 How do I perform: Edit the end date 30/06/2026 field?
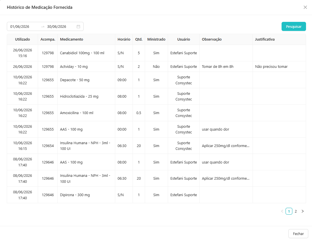pyautogui.click(x=60, y=27)
